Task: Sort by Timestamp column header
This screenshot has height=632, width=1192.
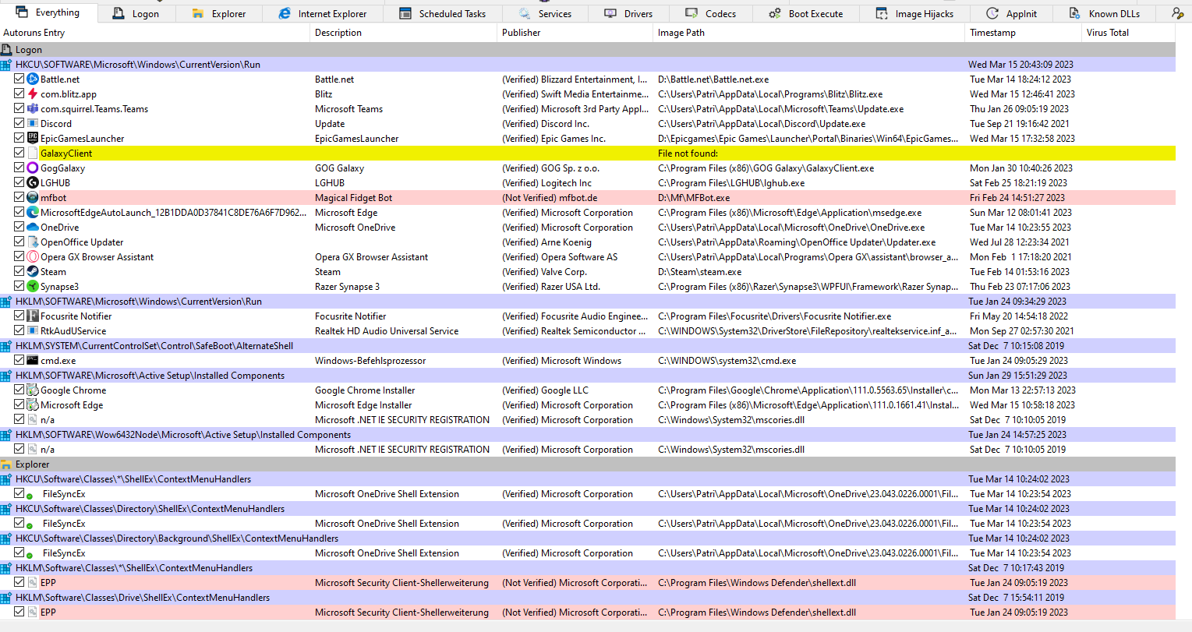Action: point(1023,33)
